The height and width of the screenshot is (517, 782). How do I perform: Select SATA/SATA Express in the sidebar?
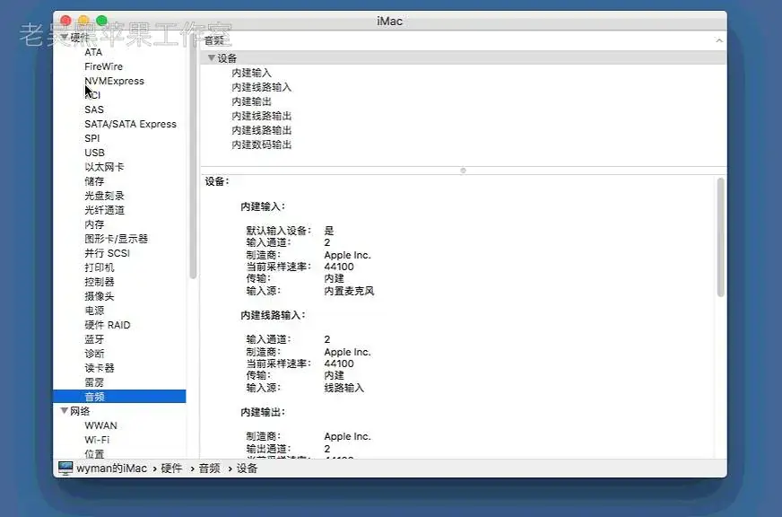tap(130, 124)
